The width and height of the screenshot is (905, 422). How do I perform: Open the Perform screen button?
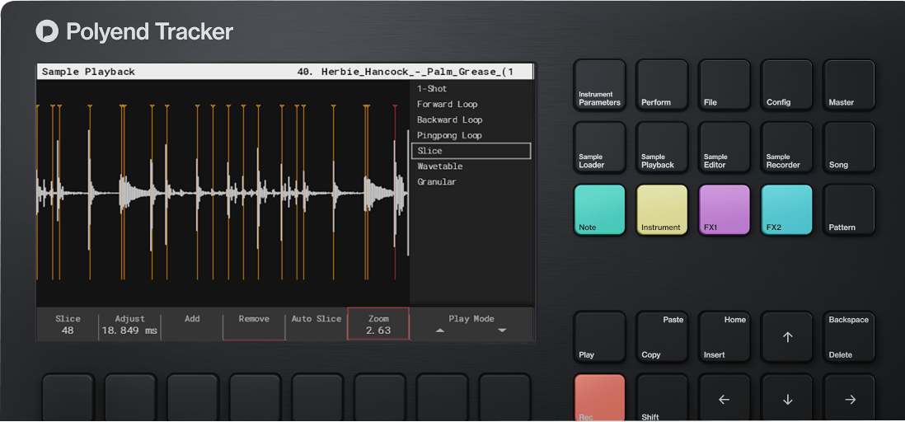tap(662, 85)
